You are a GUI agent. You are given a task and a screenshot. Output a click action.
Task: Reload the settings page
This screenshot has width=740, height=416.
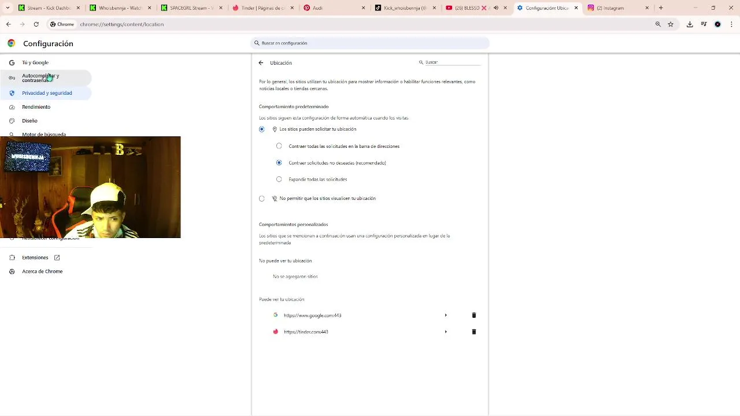tap(36, 24)
